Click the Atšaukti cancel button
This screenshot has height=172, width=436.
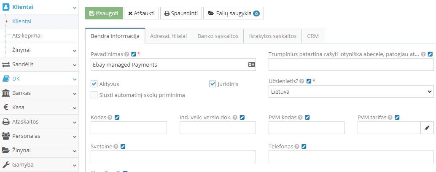coord(142,13)
